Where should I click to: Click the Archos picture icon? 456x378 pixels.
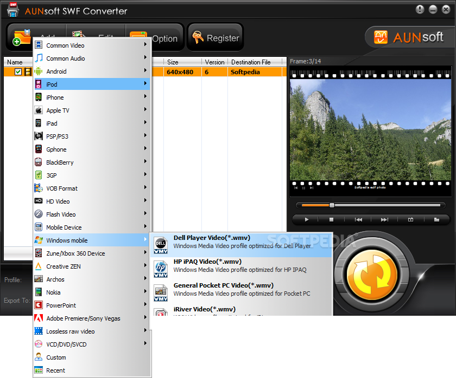(39, 279)
